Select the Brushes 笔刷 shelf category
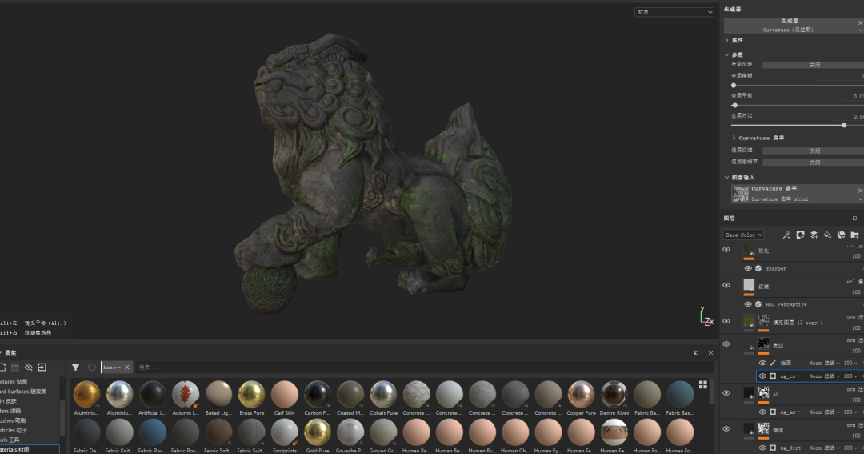This screenshot has height=454, width=864. (13, 420)
